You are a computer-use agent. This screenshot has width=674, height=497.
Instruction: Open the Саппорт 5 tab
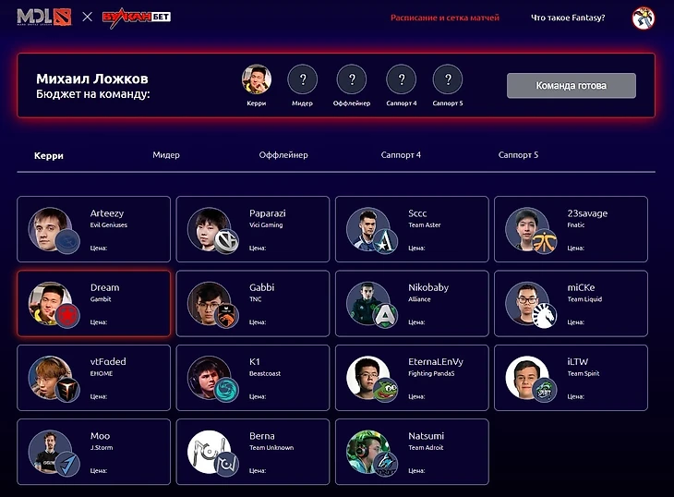coord(518,155)
